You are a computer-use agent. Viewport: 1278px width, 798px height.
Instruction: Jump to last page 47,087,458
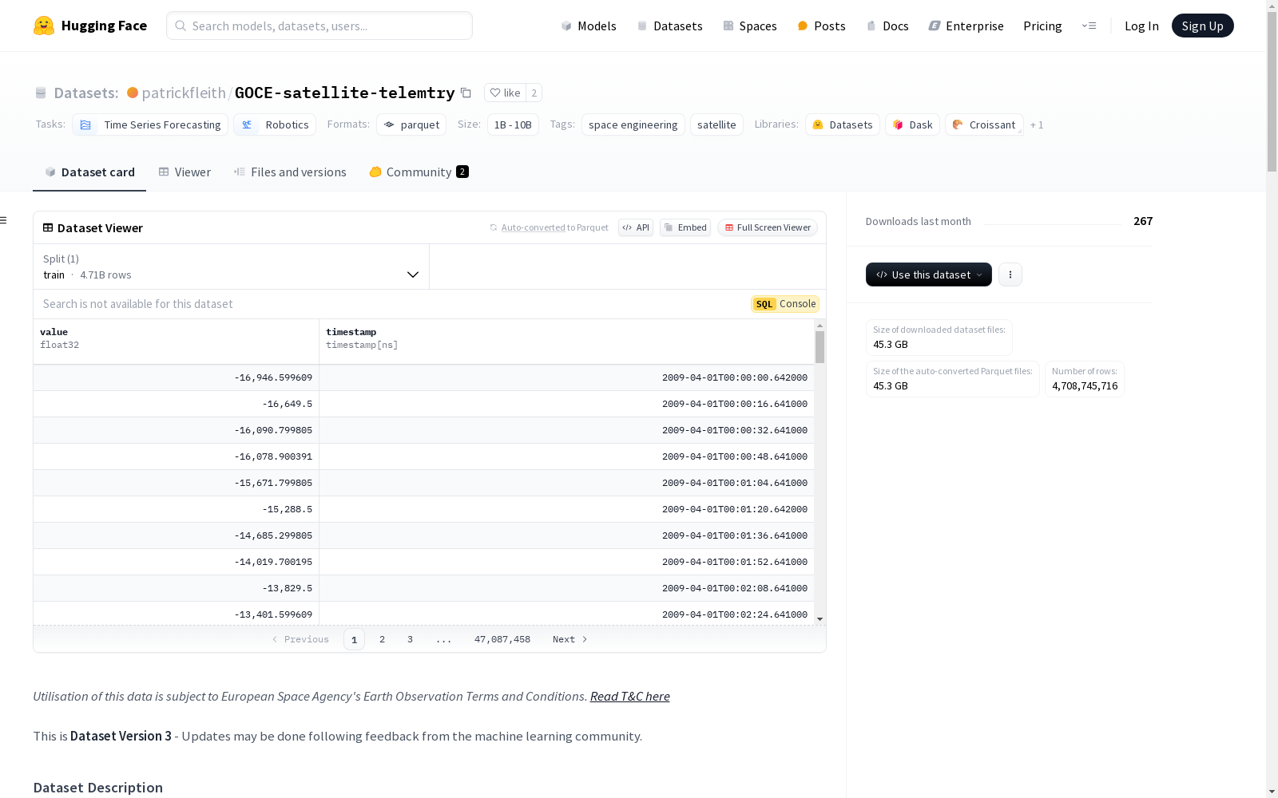502,639
